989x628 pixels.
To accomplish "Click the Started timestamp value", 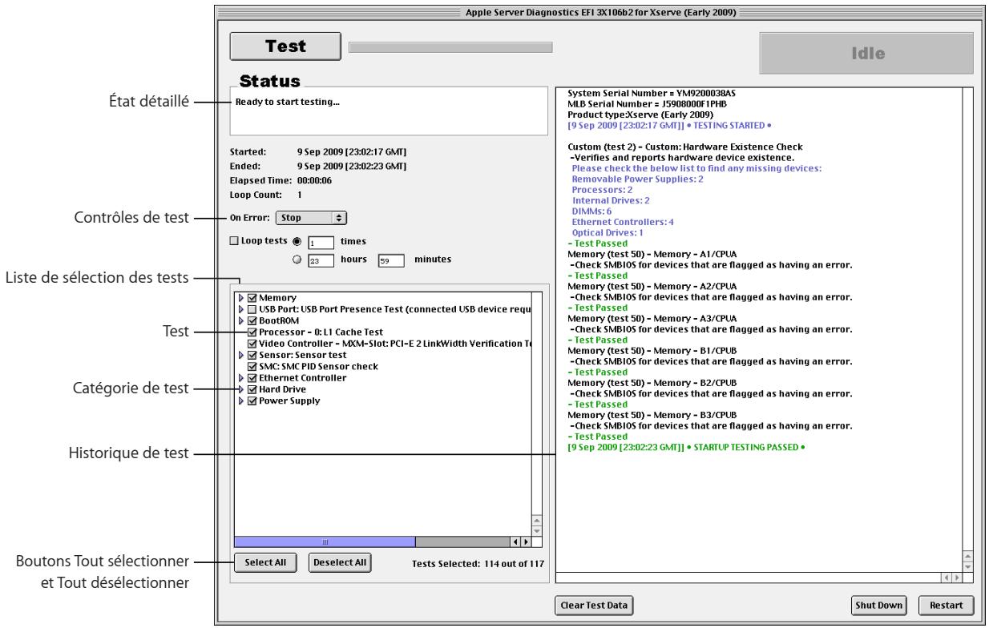I will pyautogui.click(x=352, y=151).
